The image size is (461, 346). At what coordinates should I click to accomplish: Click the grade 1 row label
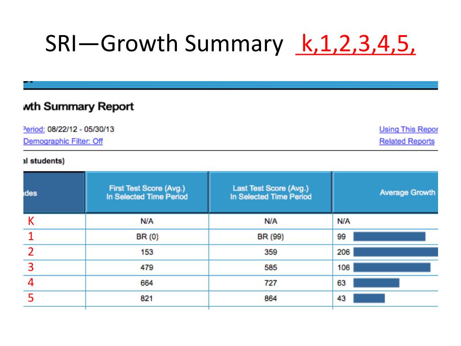31,236
